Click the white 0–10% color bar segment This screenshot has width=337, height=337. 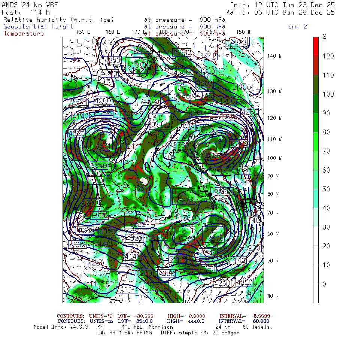tap(316, 293)
